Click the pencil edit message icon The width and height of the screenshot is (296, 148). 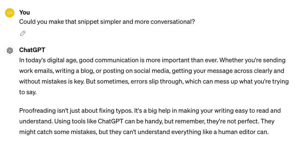click(23, 33)
